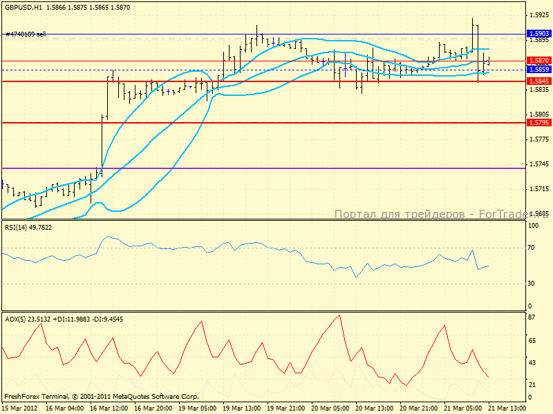This screenshot has height=414, width=553.
Task: Select the thick red line at 1.5795
Action: (264, 123)
